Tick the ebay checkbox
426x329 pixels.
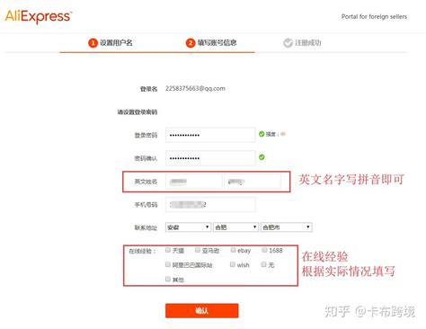[233, 250]
